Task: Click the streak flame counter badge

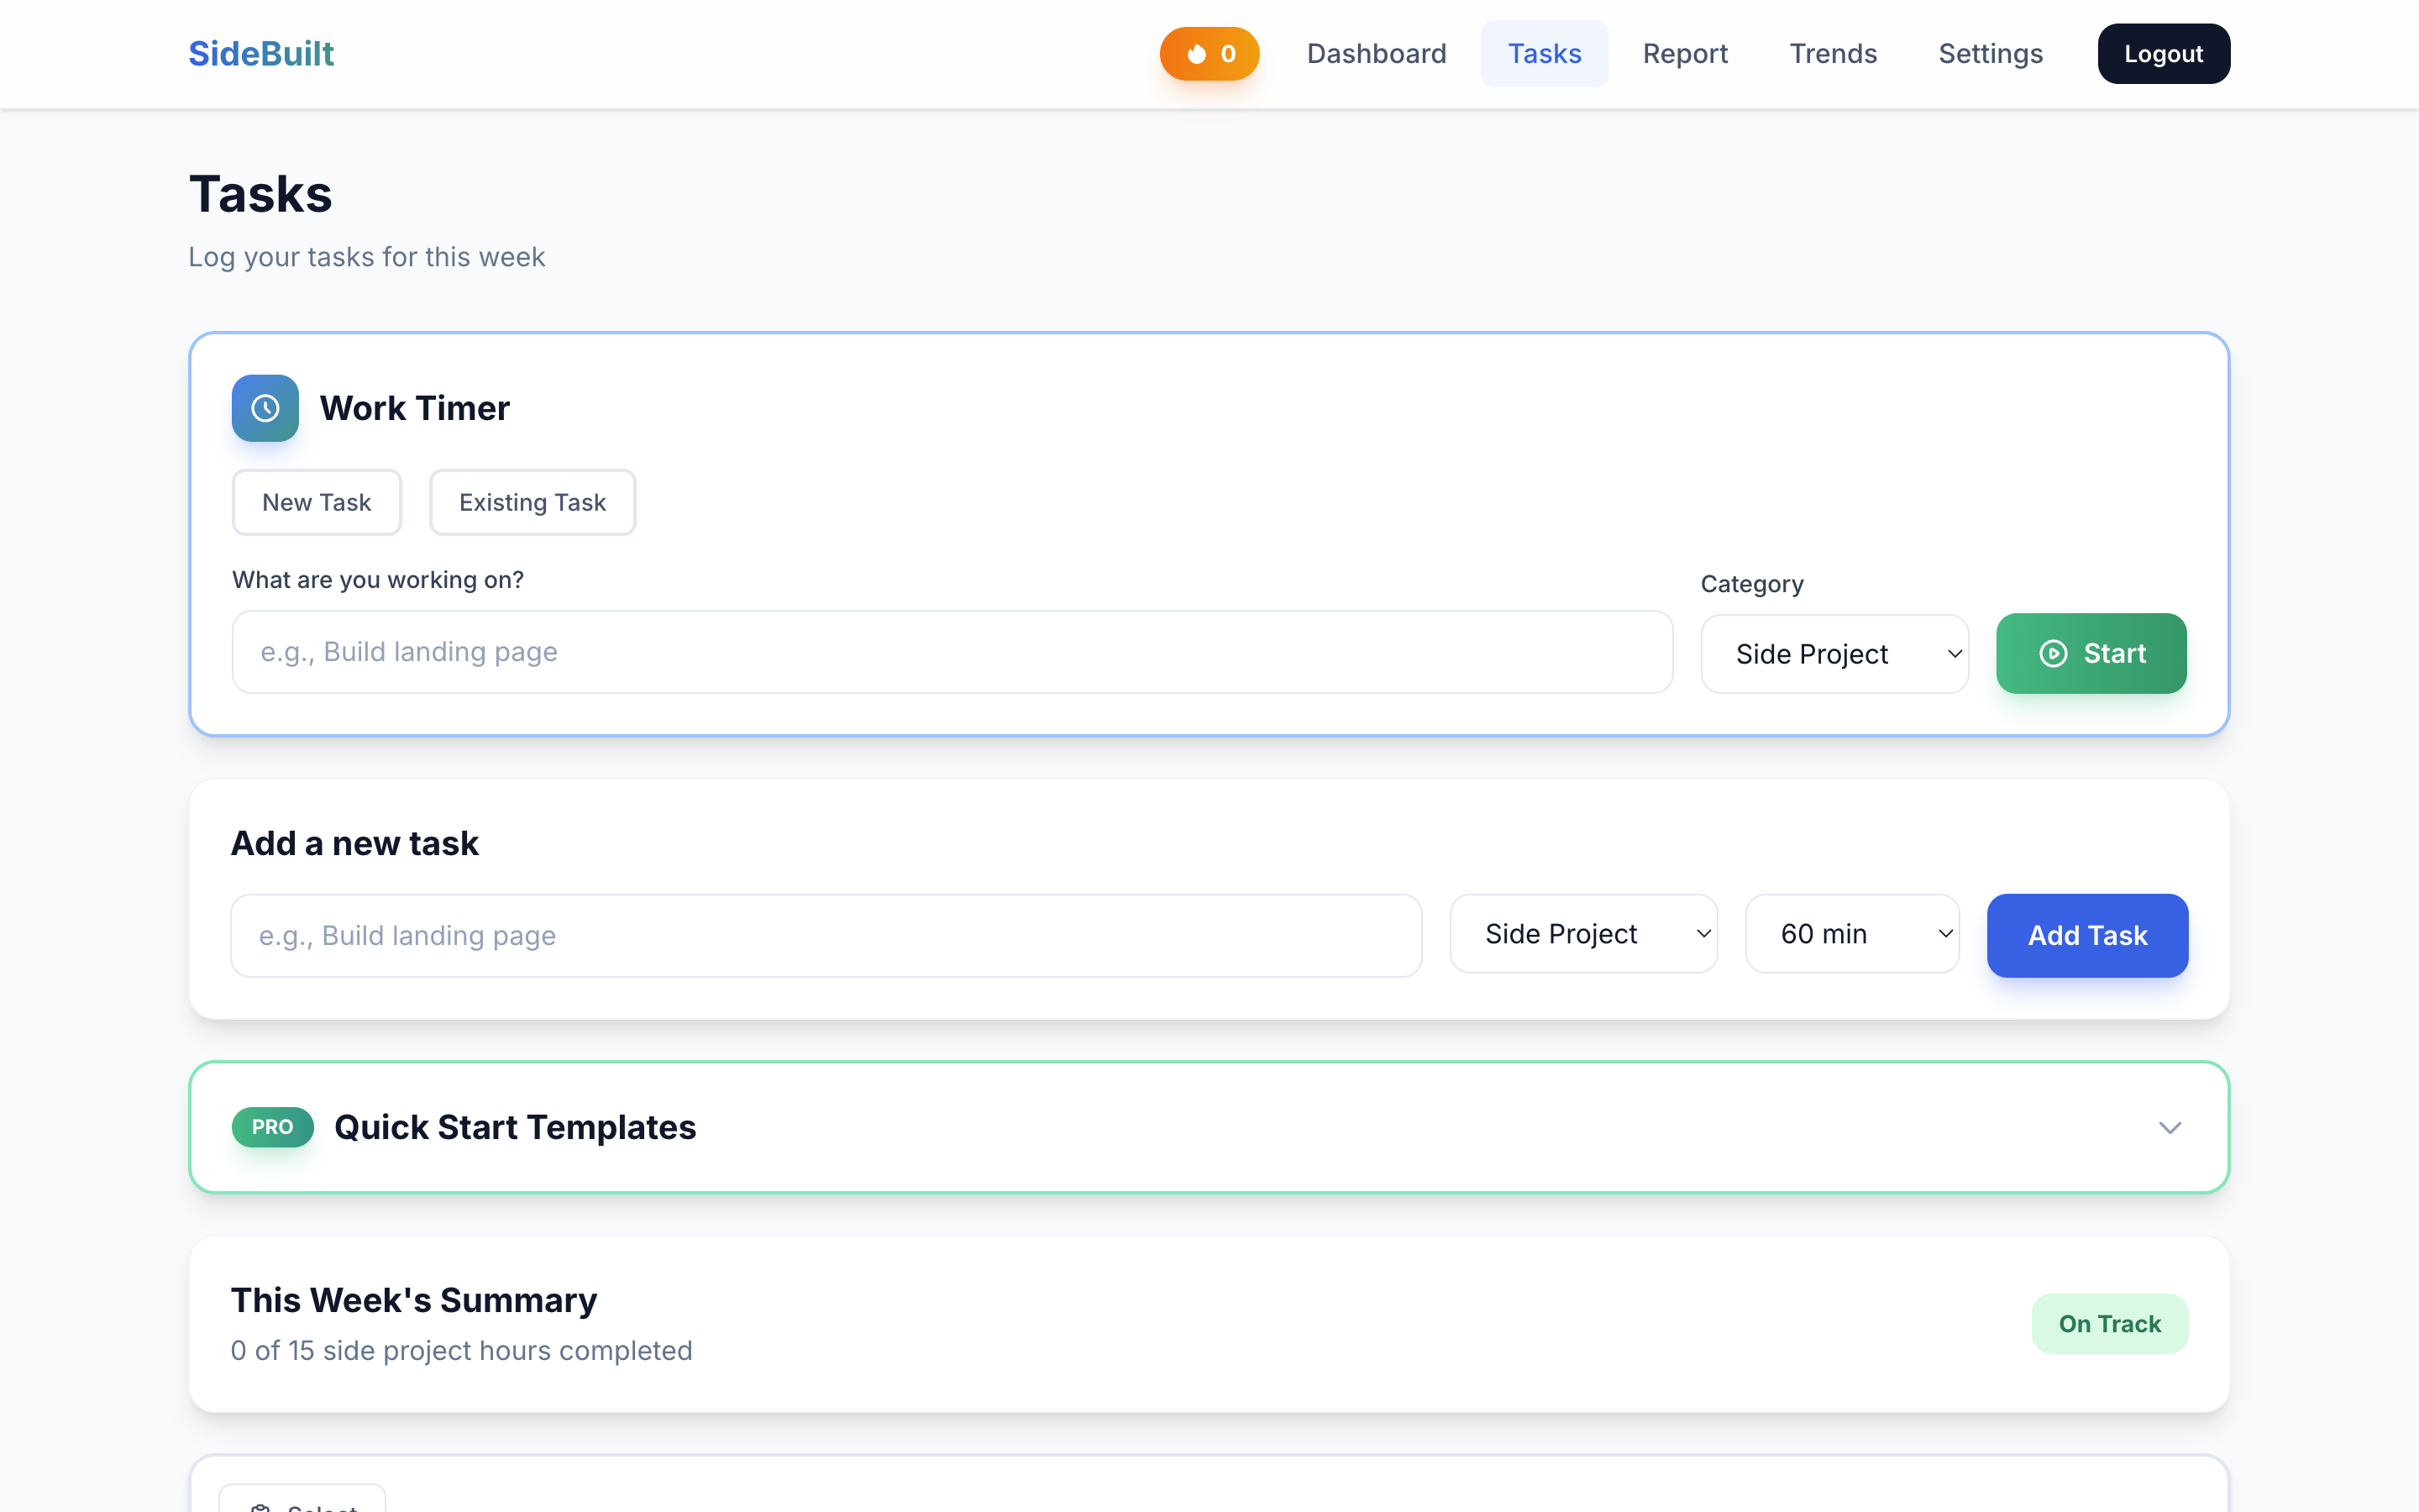Action: [x=1209, y=53]
